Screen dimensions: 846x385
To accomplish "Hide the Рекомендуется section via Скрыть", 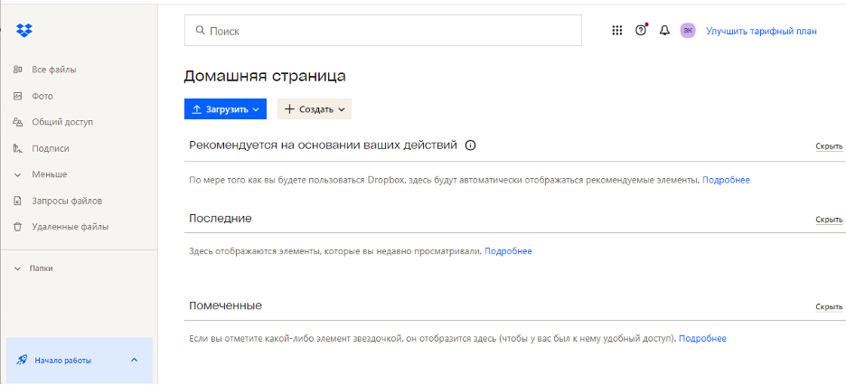I will 829,146.
